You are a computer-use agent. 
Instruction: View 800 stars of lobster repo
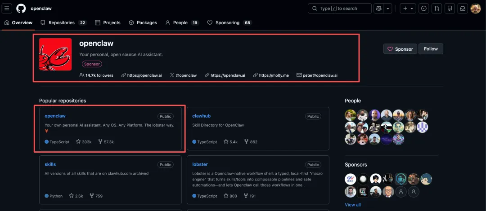[230, 196]
